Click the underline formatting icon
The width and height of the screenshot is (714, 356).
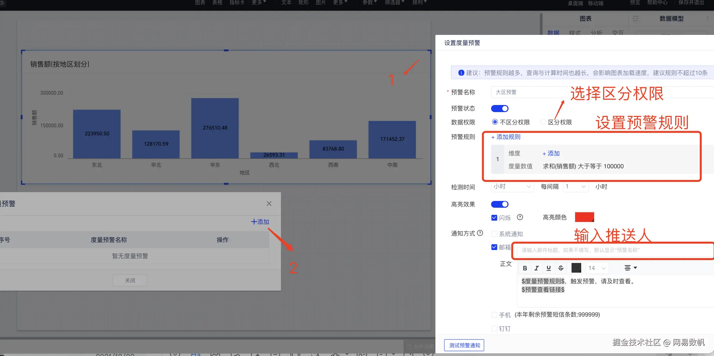click(549, 268)
